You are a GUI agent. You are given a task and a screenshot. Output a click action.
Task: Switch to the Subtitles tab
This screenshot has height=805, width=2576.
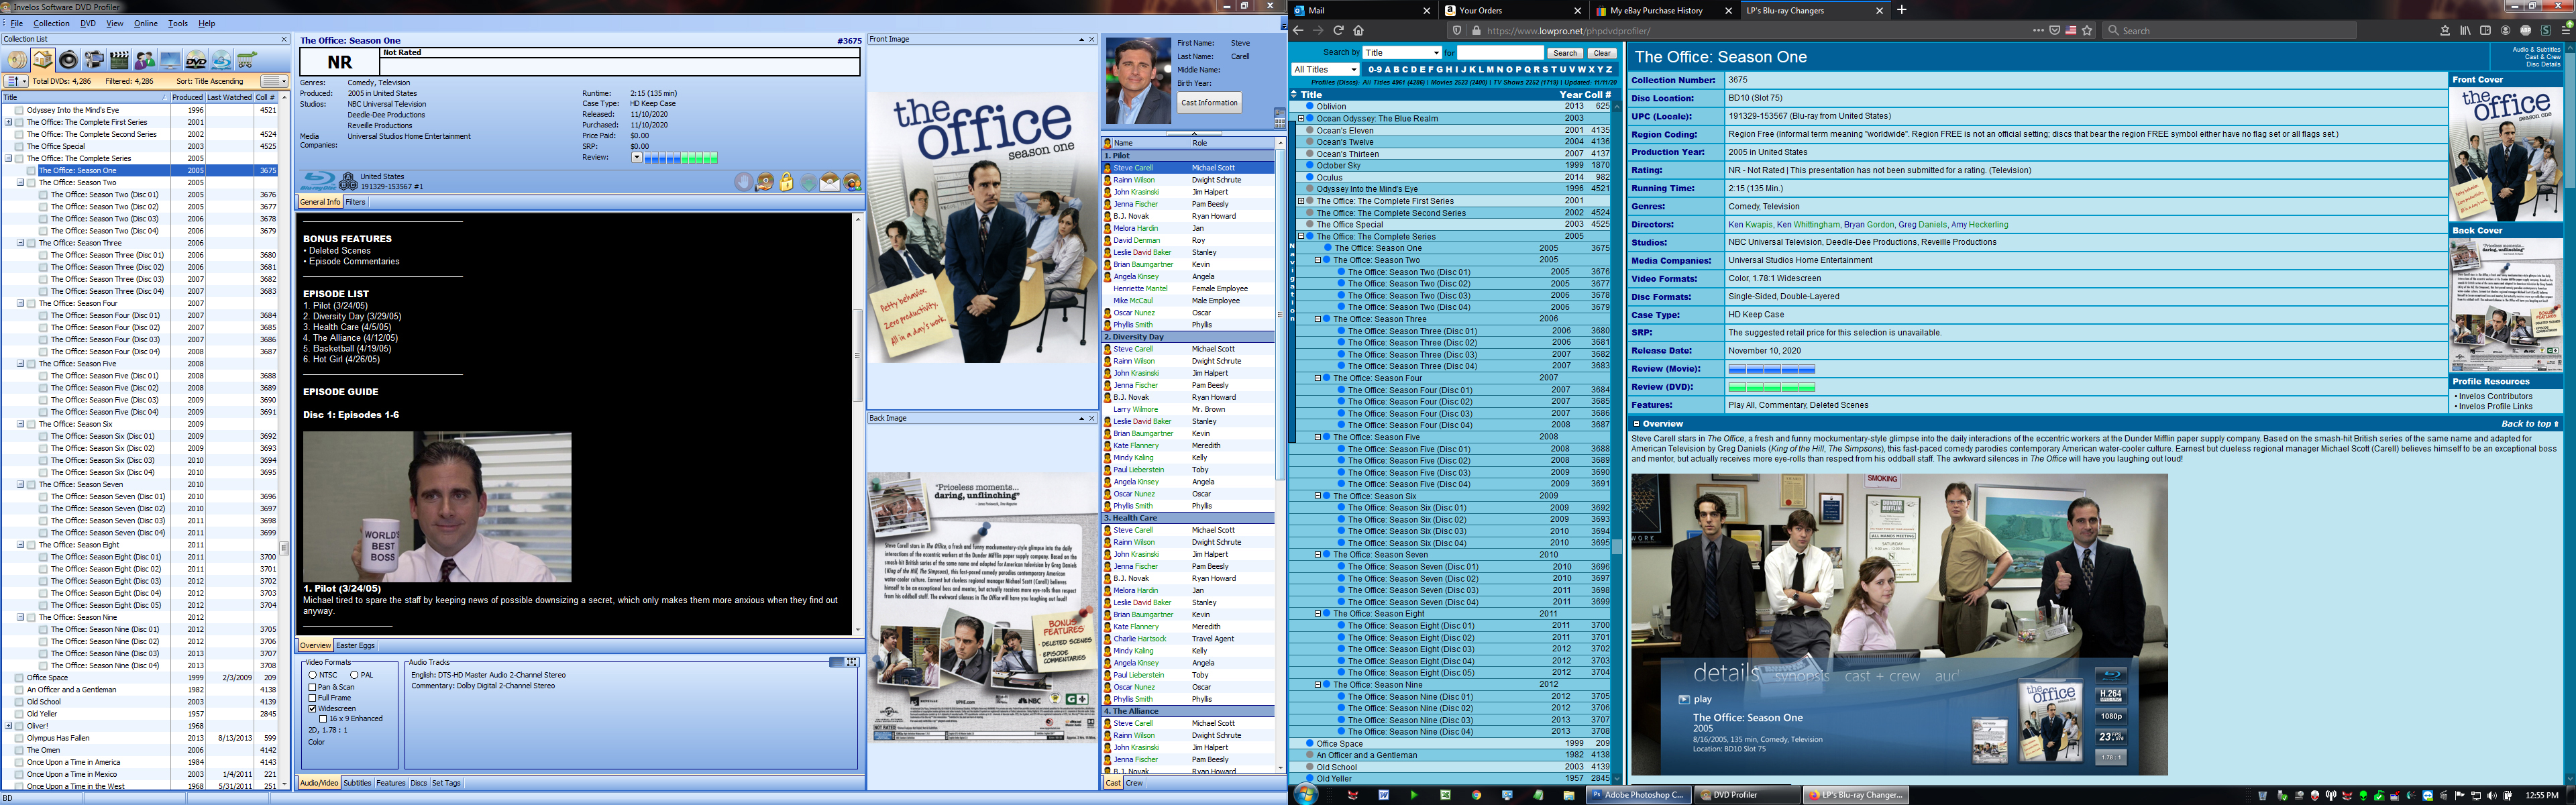(357, 783)
